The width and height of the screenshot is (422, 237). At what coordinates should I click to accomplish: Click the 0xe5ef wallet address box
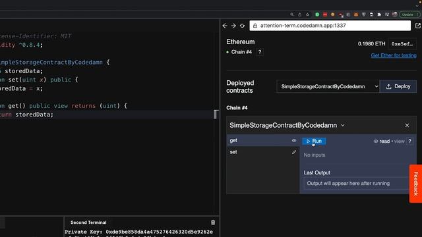[402, 44]
